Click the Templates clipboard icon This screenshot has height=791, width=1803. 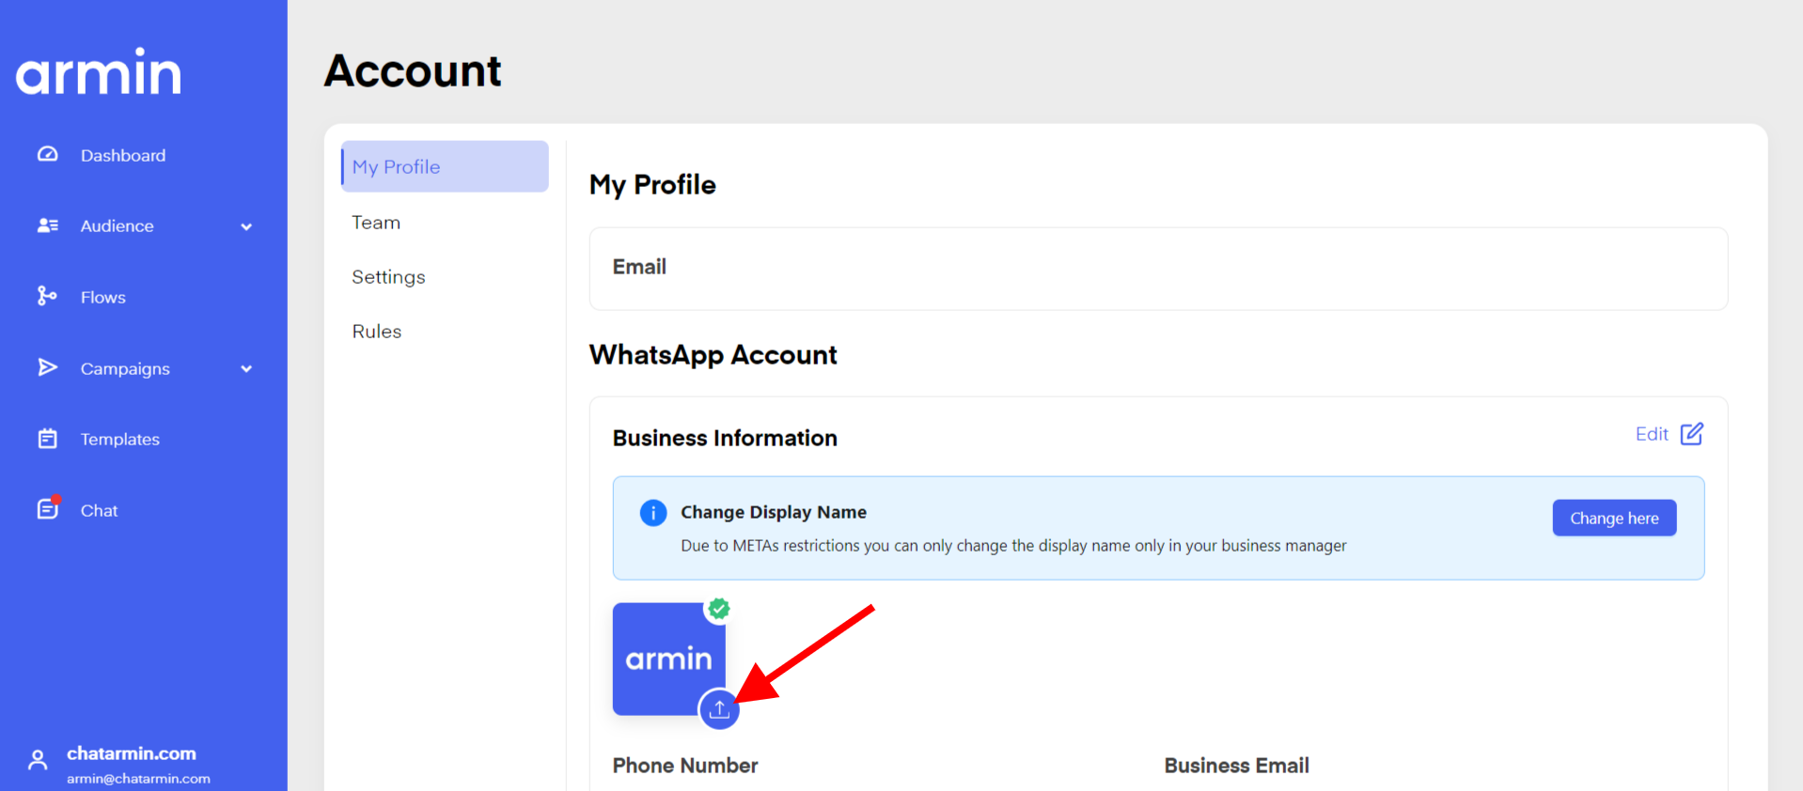(x=47, y=439)
